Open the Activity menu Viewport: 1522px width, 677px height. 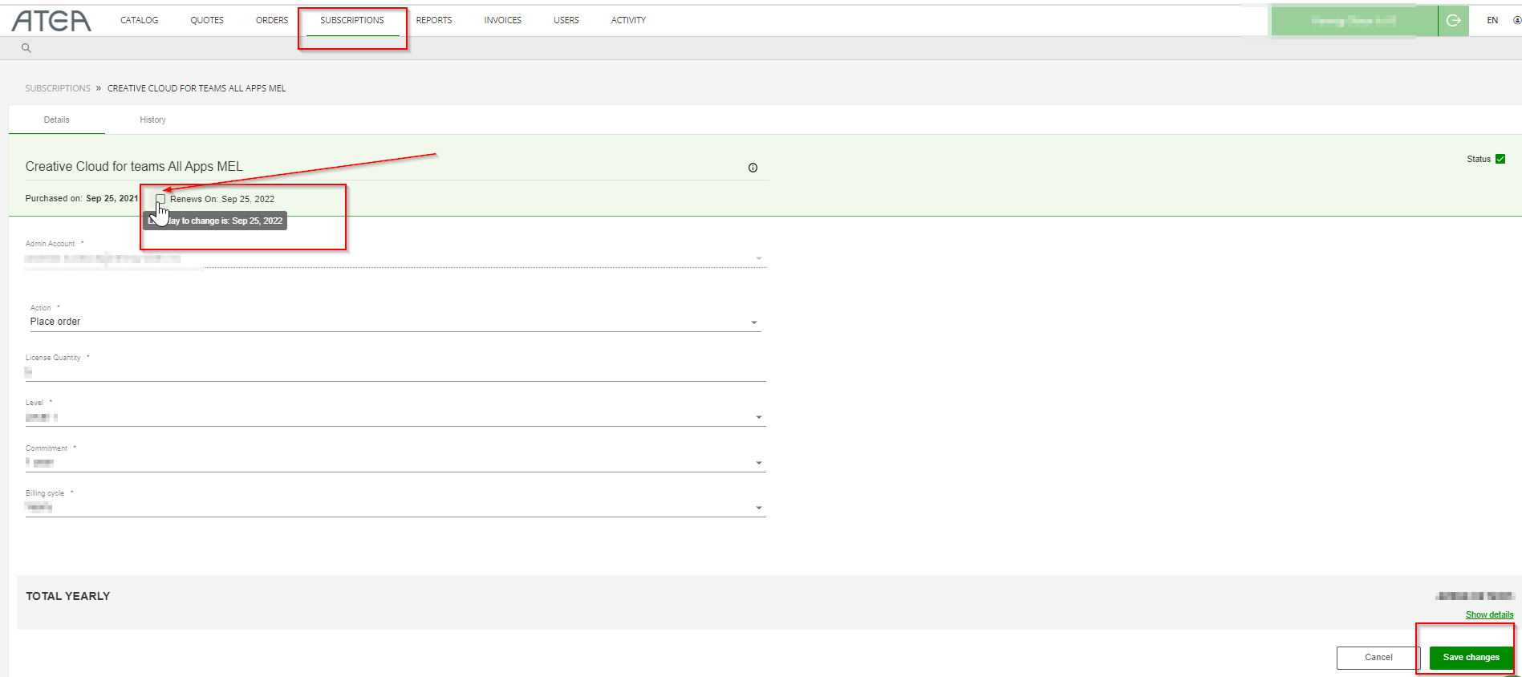click(628, 20)
